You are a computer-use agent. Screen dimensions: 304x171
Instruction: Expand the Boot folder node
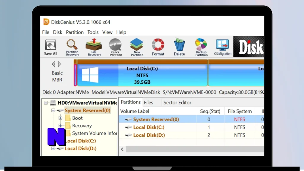coord(60,118)
